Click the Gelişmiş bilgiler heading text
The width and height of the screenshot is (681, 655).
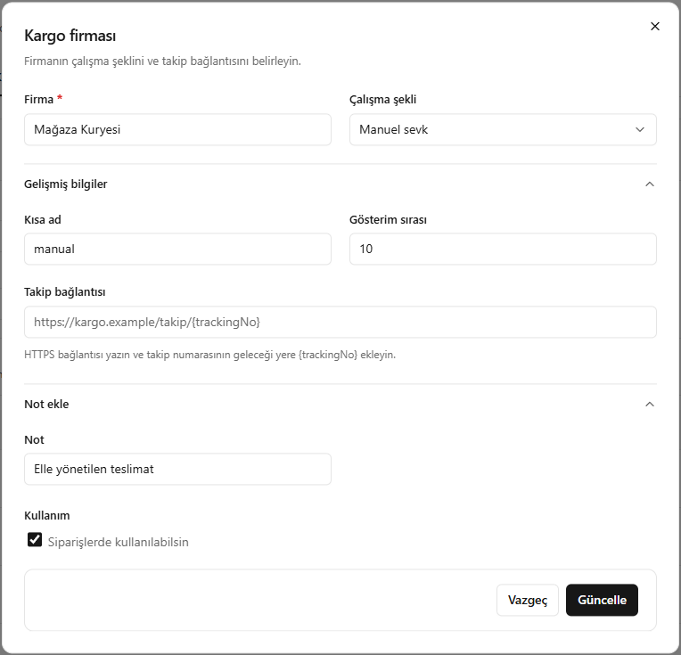pyautogui.click(x=66, y=184)
